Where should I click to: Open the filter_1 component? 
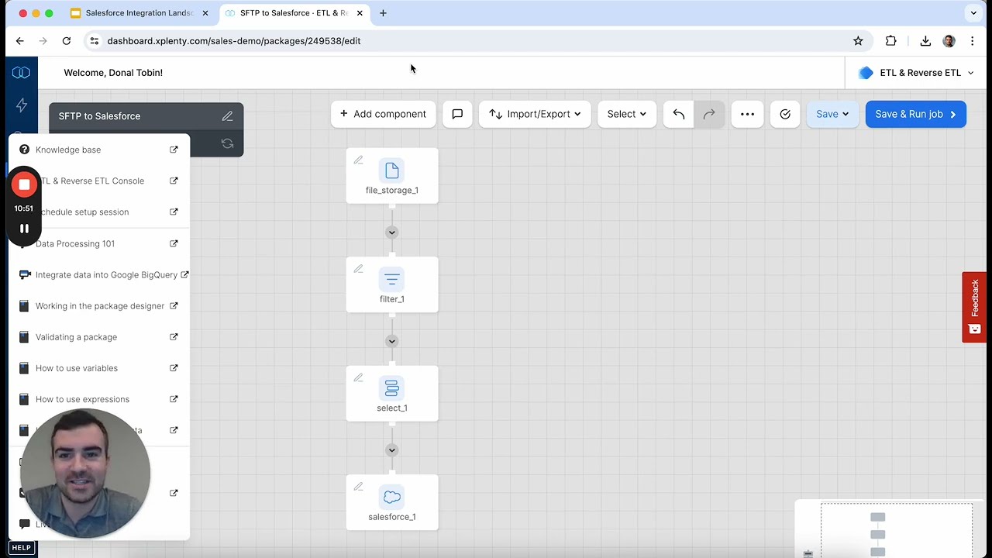[x=392, y=284]
